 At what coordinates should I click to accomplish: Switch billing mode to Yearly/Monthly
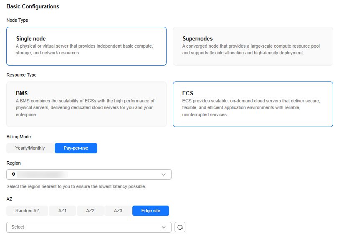30,148
